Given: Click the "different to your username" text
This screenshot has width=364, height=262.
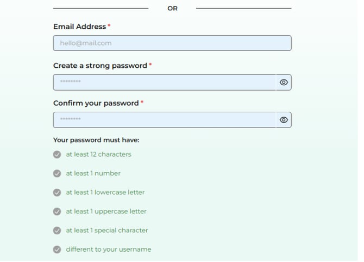Looking at the screenshot, I should (108, 250).
